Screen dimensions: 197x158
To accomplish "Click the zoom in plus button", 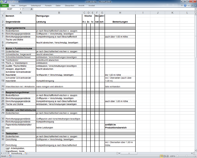I will 194,156.
